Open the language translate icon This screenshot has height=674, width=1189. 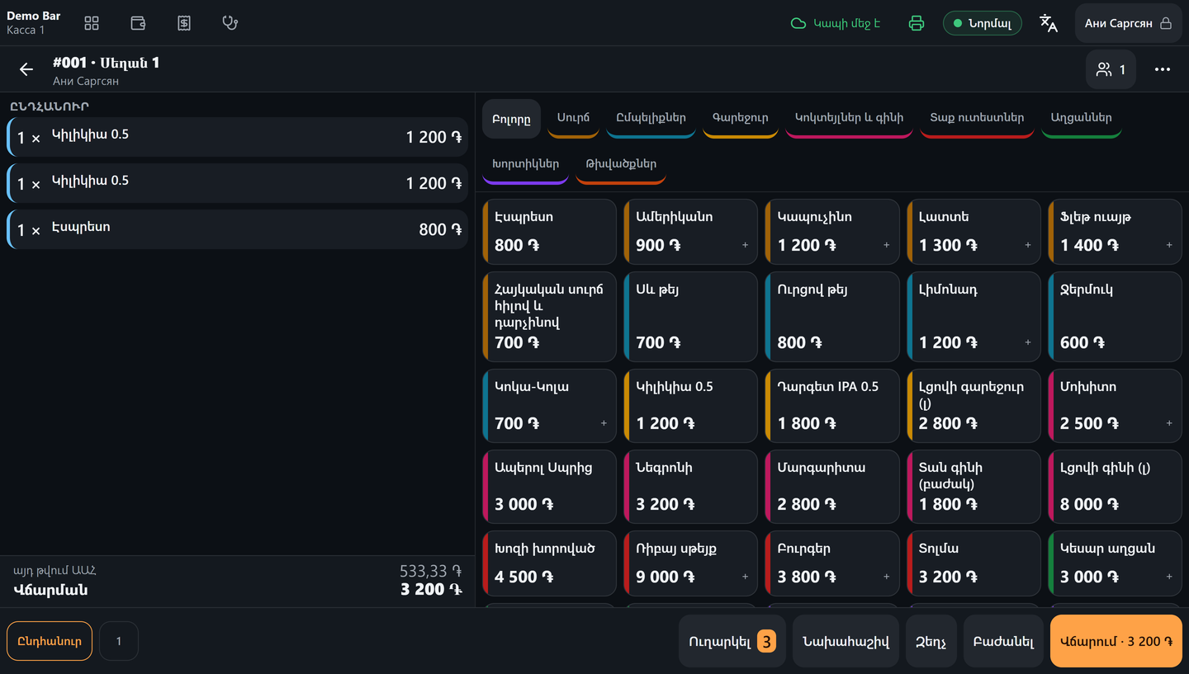tap(1049, 23)
